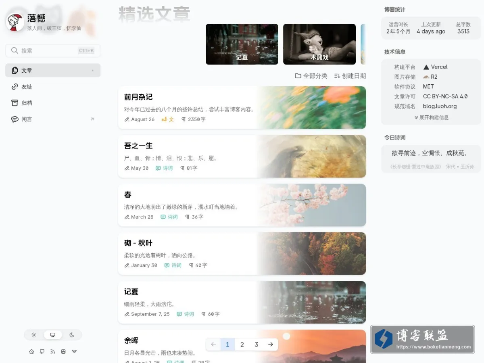This screenshot has width=484, height=363.
Task: Enable dark mode with the moon icon
Action: coord(72,335)
